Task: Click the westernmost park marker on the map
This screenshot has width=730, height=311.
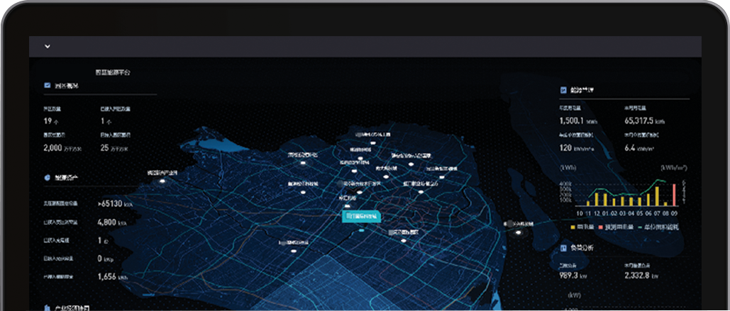Action: click(162, 181)
